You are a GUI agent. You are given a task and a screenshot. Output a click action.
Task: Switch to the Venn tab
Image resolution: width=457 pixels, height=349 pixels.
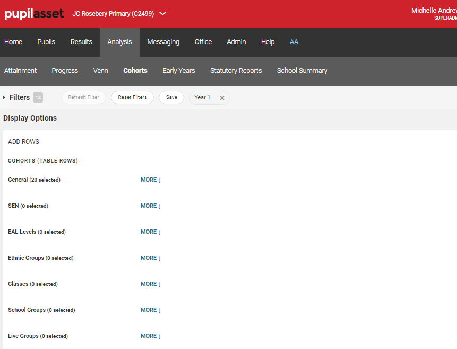[100, 71]
